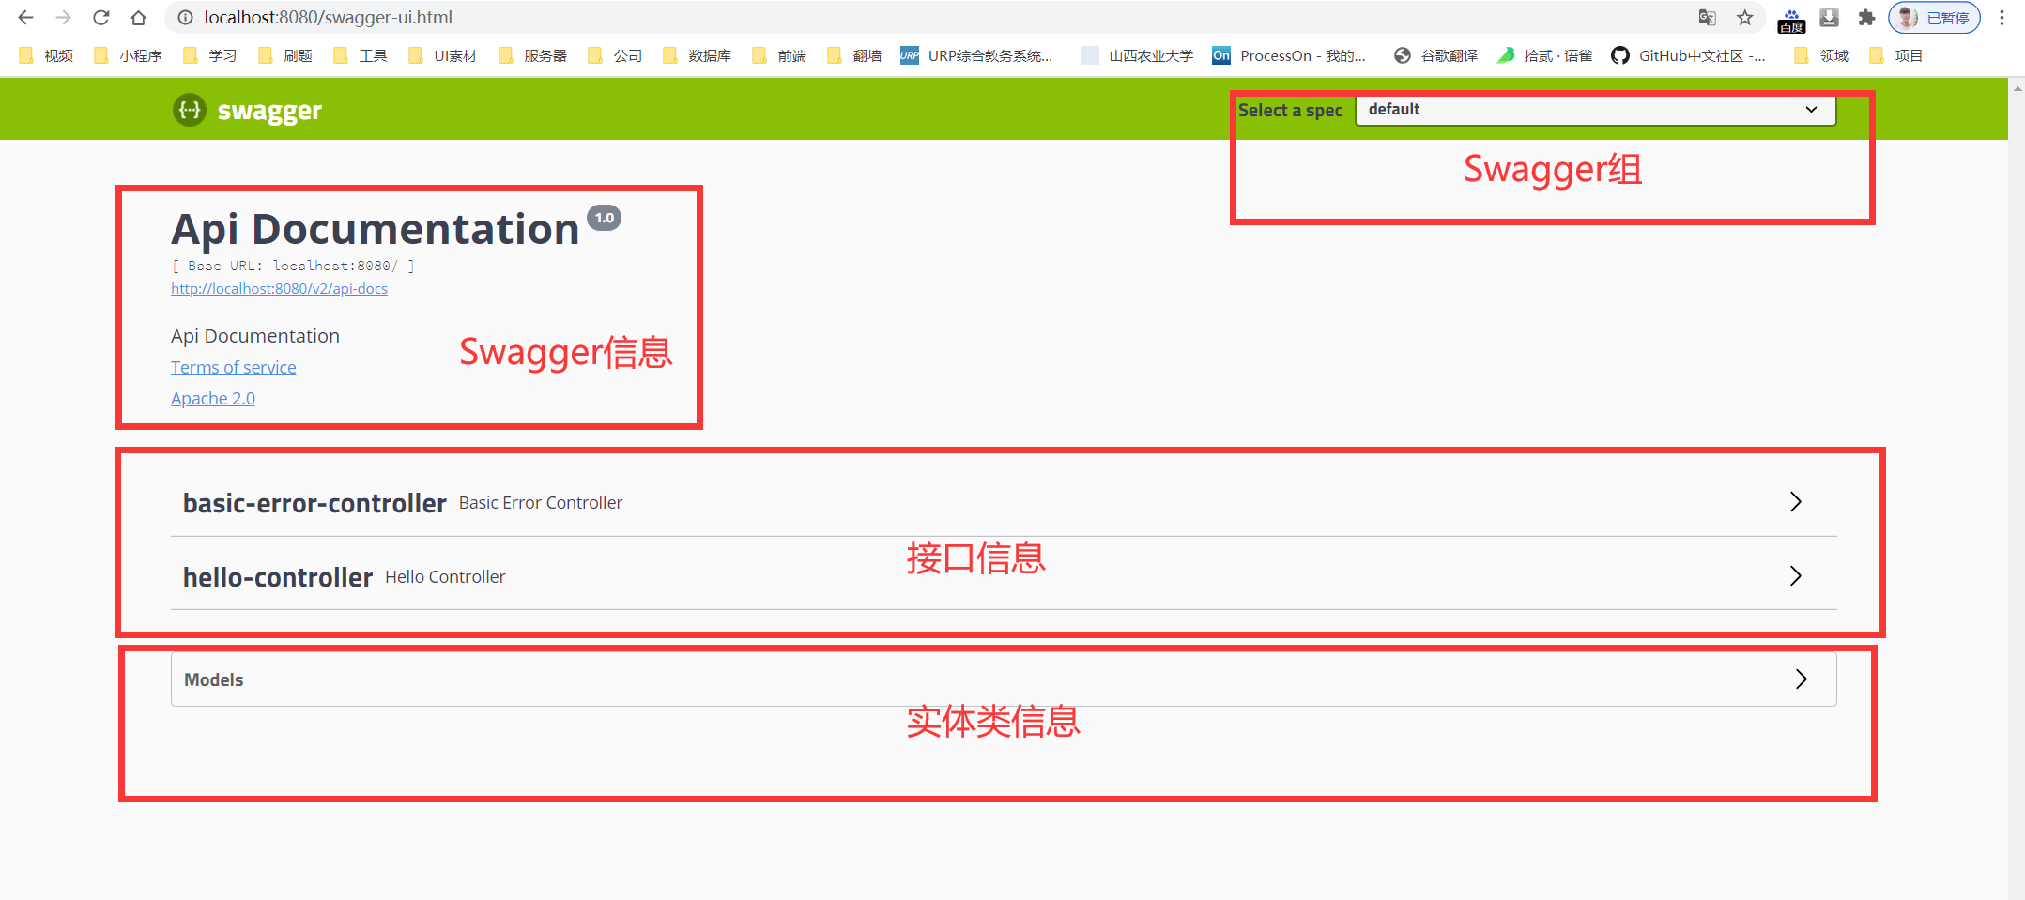Click the Api Documentation heading
Viewport: 2025px width, 900px height.
coord(375,229)
